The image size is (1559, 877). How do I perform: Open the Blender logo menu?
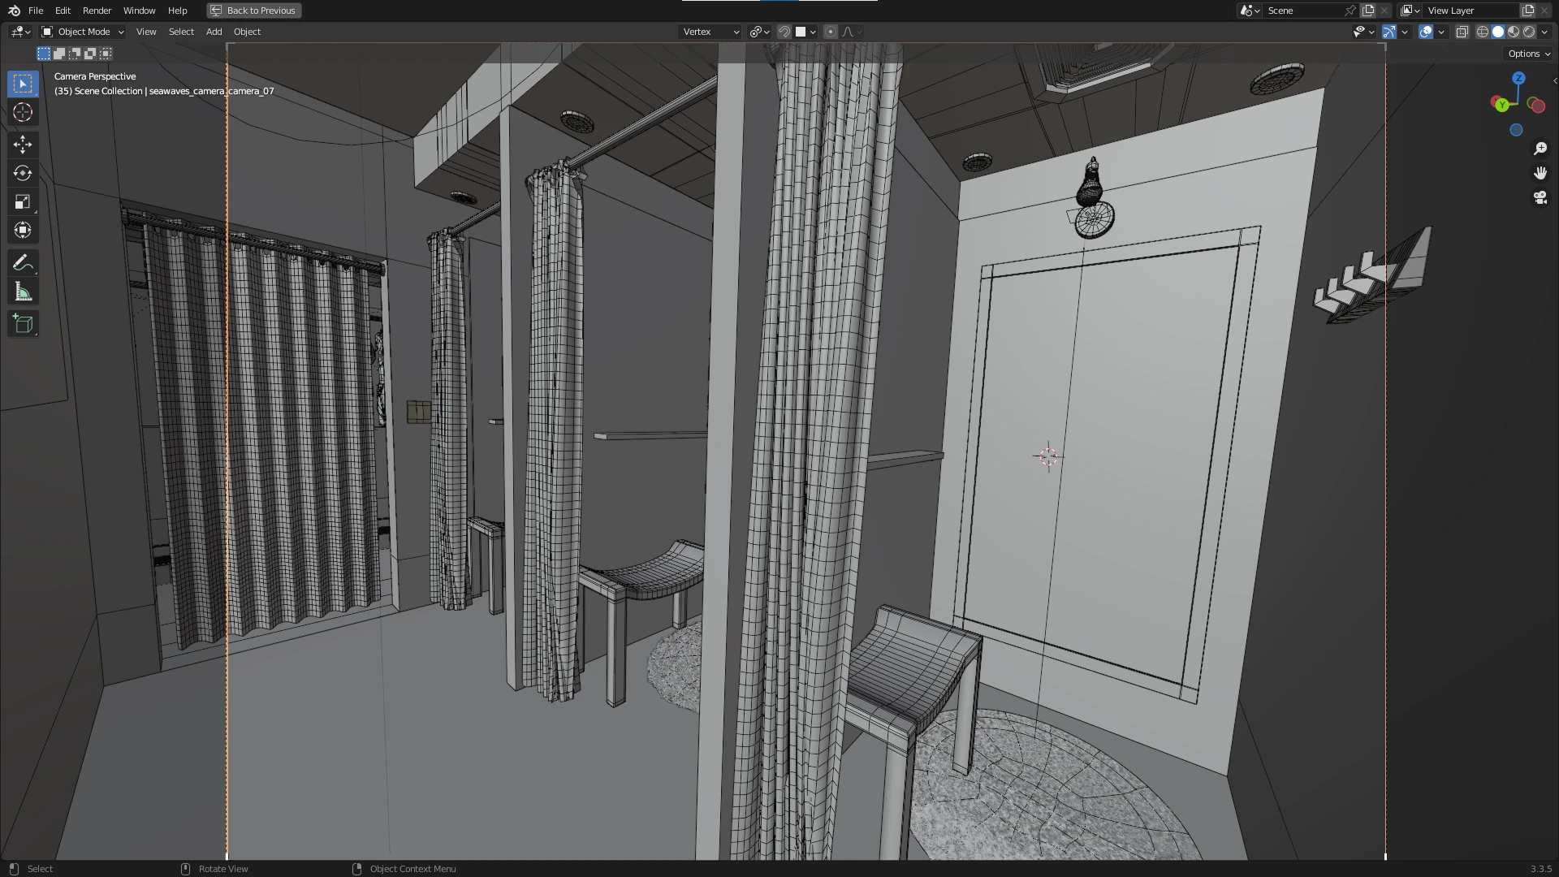pyautogui.click(x=14, y=11)
